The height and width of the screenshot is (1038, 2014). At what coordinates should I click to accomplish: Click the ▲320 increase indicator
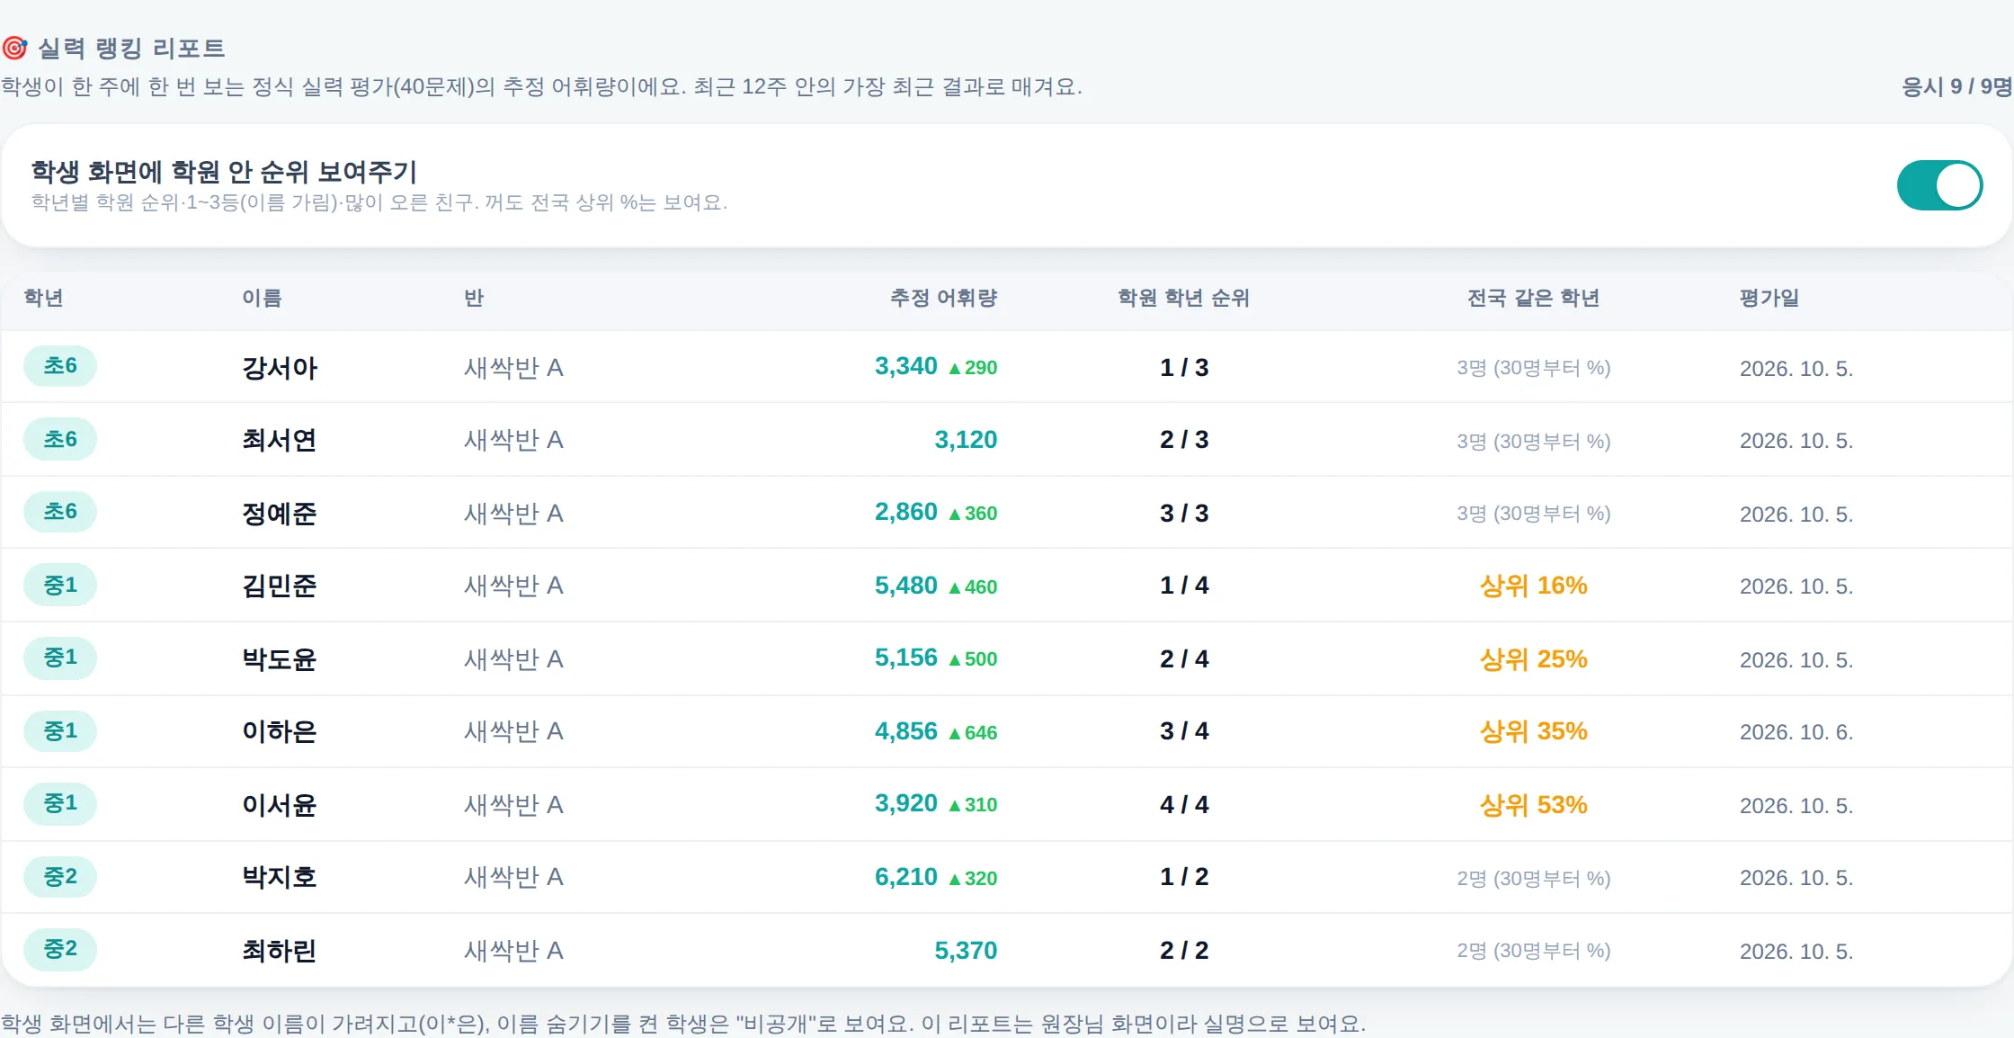pyautogui.click(x=973, y=879)
